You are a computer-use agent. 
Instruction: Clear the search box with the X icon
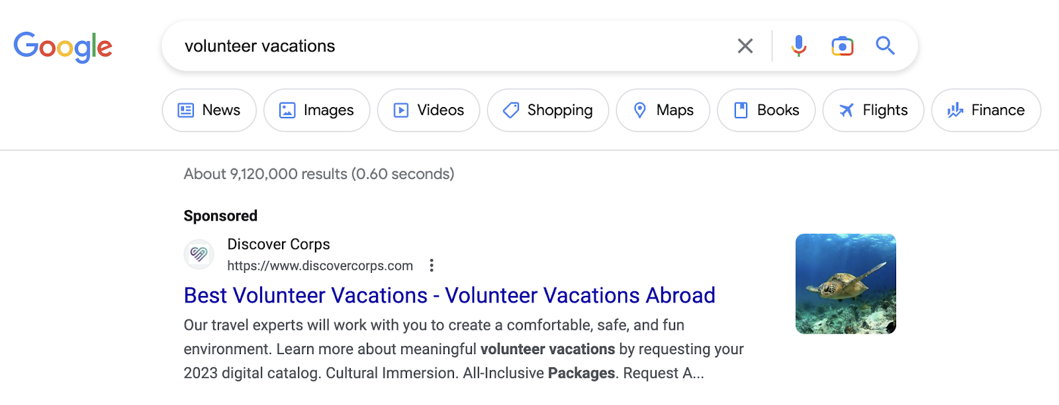(x=745, y=46)
